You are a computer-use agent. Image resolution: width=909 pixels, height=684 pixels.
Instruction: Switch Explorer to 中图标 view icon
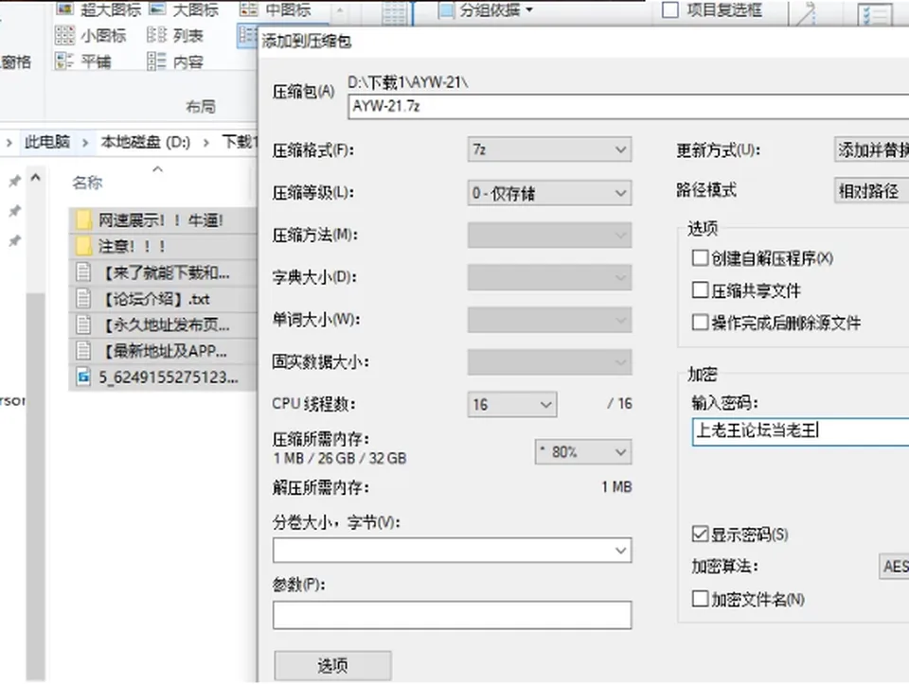coord(249,9)
